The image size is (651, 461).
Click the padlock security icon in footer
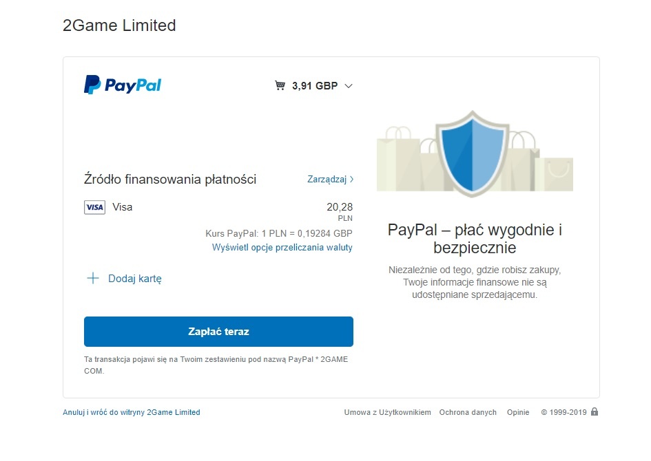click(x=595, y=411)
